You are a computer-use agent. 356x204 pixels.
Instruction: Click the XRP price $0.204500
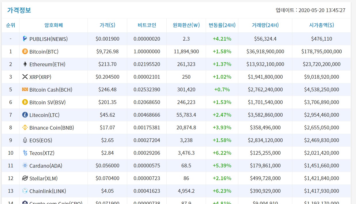click(107, 77)
